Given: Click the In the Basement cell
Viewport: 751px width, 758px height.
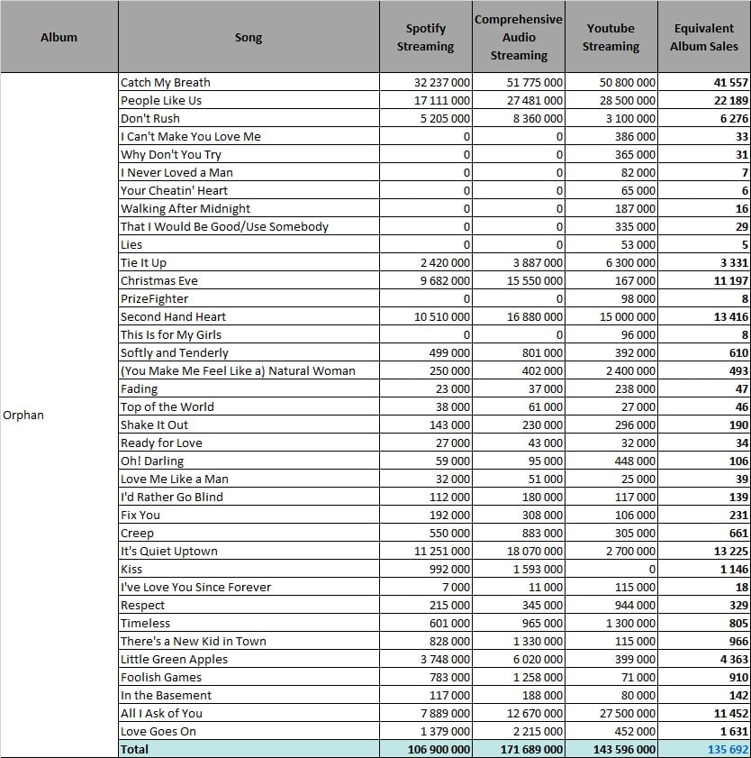Looking at the screenshot, I should tap(249, 695).
